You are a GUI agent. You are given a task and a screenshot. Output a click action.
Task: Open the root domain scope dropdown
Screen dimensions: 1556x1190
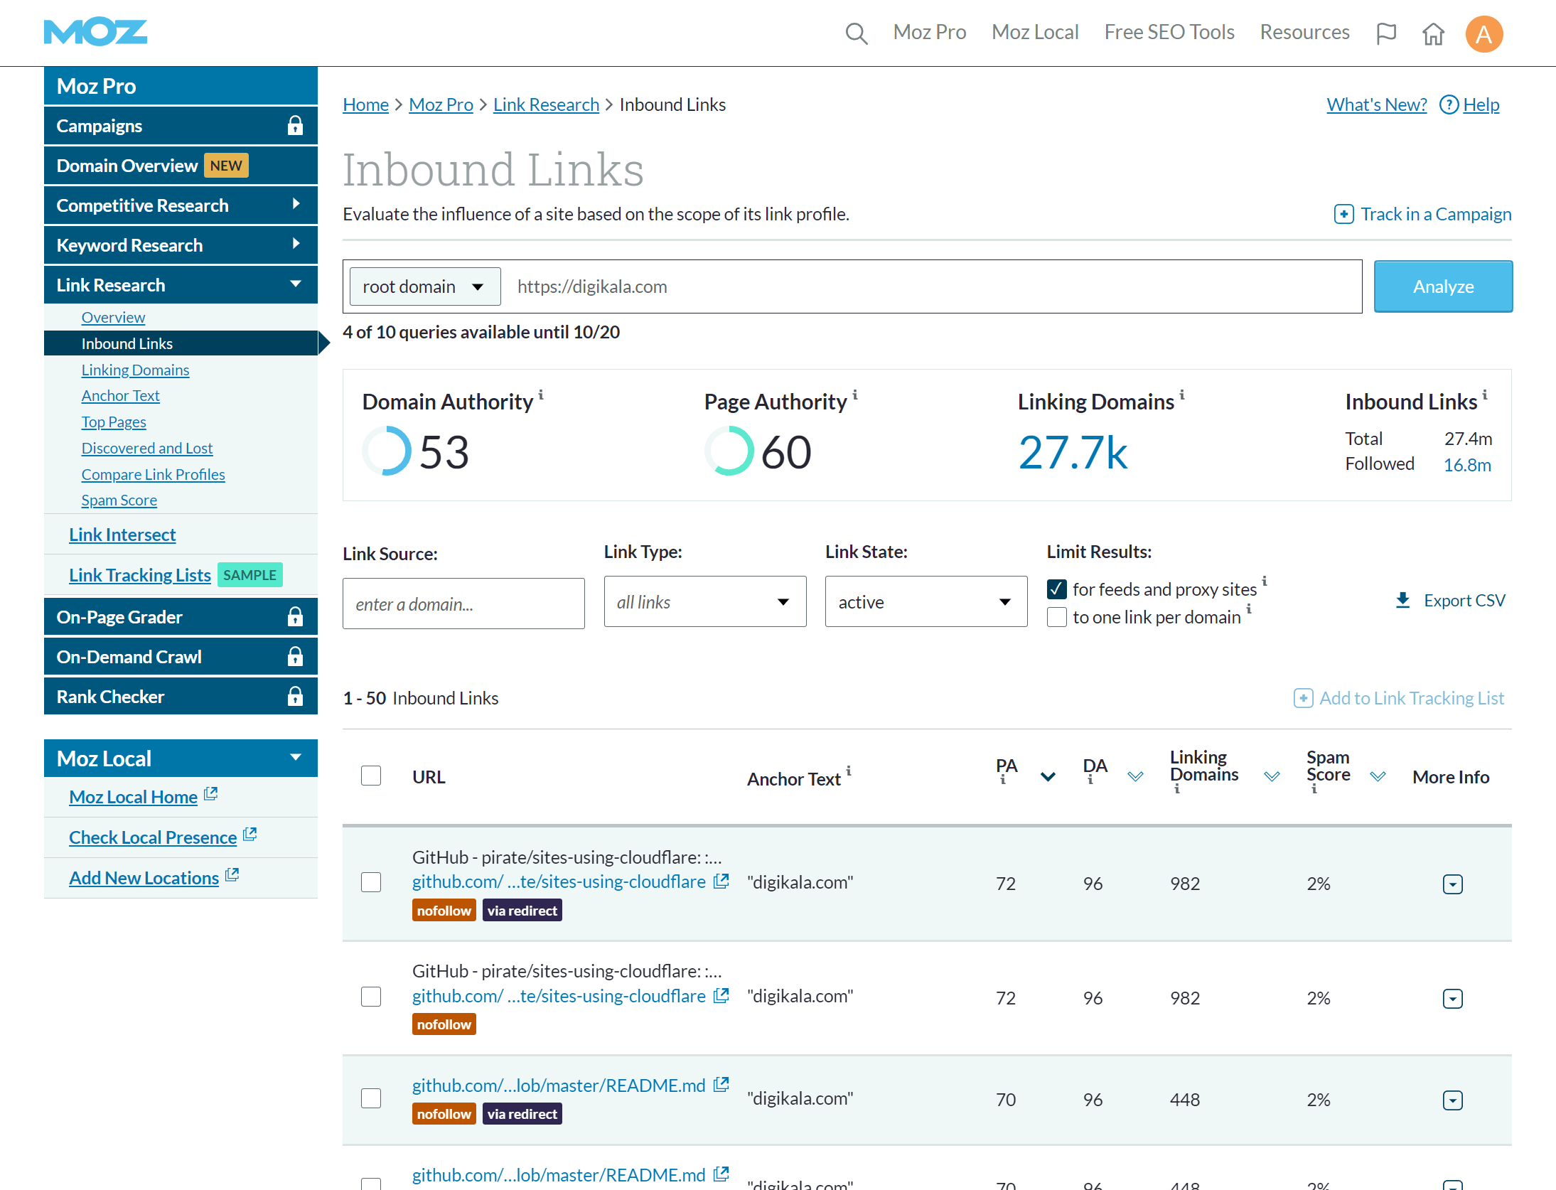[x=425, y=286]
